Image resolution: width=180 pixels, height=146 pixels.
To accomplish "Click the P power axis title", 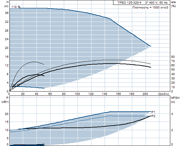I will [8, 98].
